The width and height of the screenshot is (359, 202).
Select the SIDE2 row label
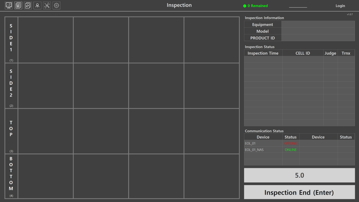click(11, 86)
